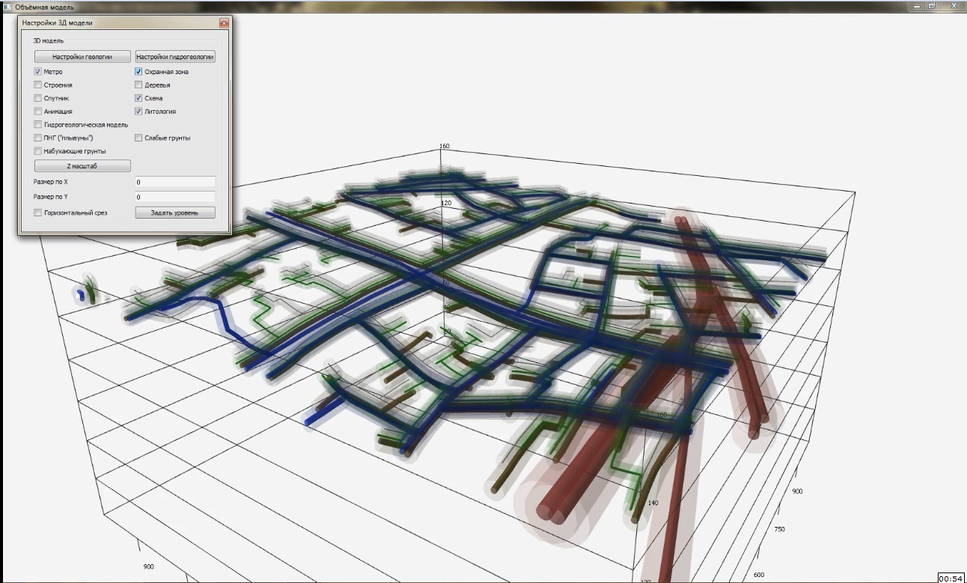
Task: Open geology settings (Настройки геологии)
Action: (82, 56)
